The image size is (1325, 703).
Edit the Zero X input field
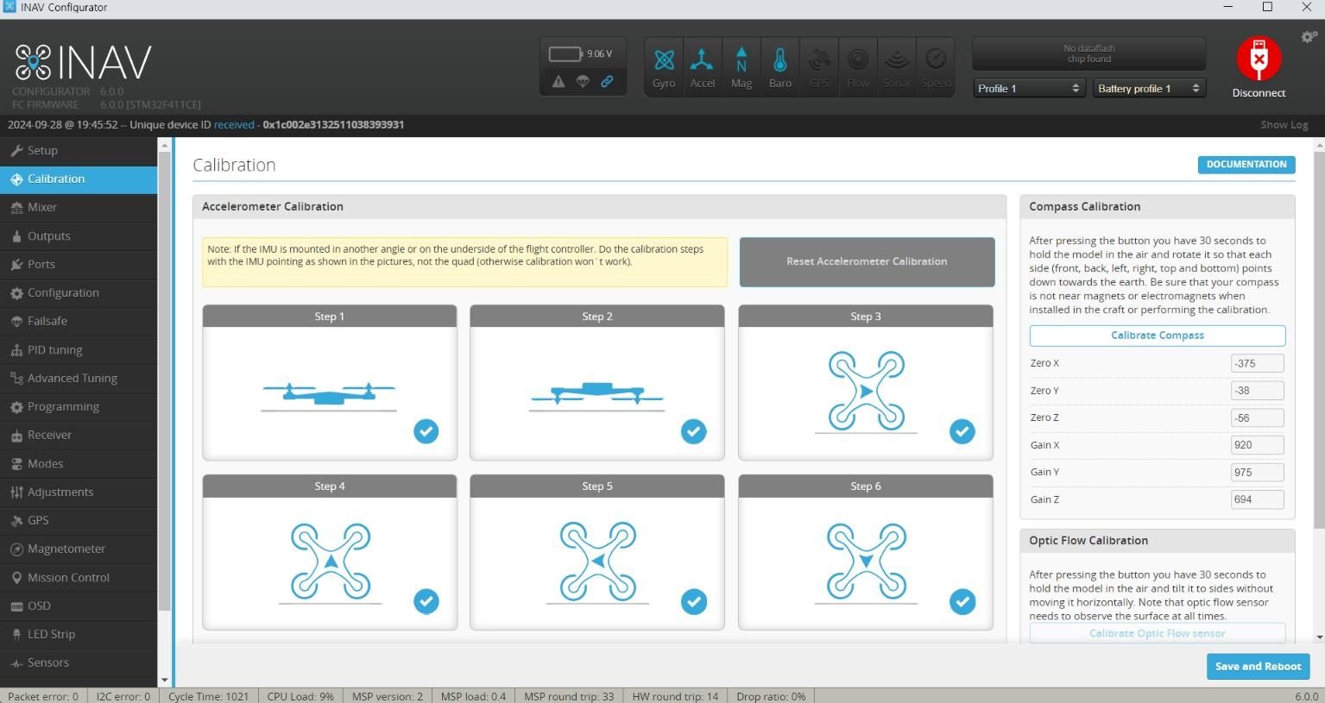point(1257,363)
